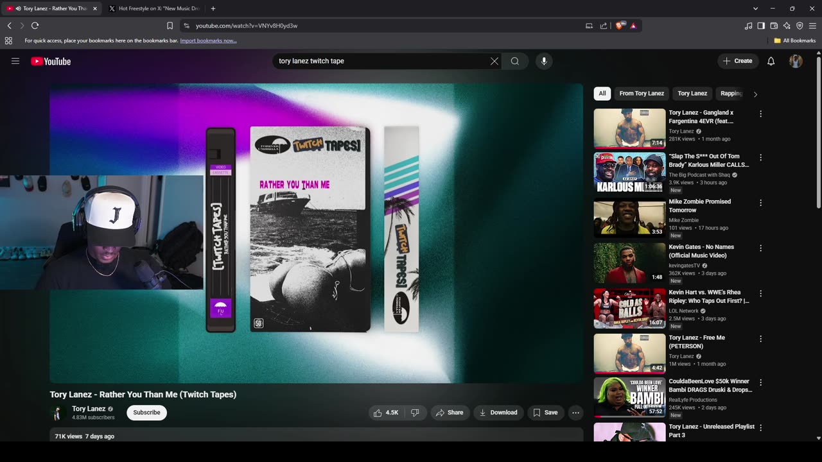Open Tory Lanez - Free Me (PETERSON) title
Screen dimensions: 822x462
(x=697, y=342)
